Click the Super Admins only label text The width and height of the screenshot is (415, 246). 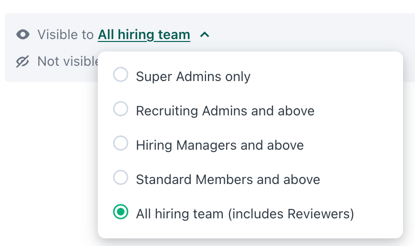[x=193, y=77]
